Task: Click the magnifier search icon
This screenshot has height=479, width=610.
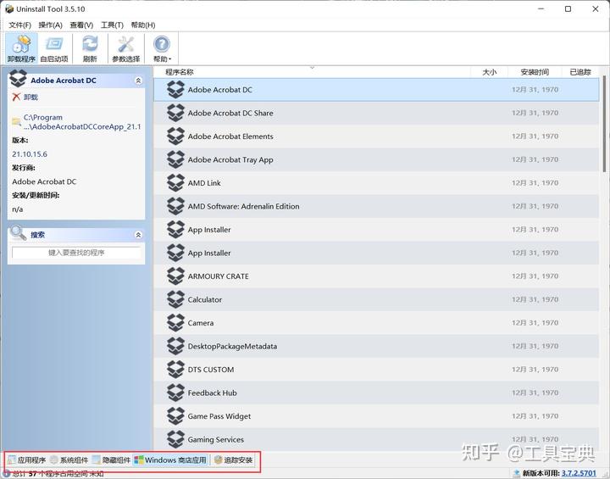Action: pyautogui.click(x=18, y=233)
